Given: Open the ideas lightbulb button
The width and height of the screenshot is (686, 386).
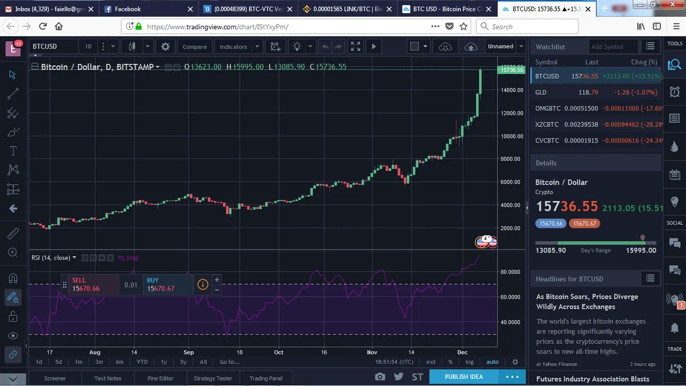Looking at the screenshot, I should pyautogui.click(x=297, y=47).
